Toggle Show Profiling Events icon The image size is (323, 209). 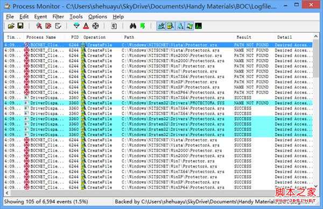198,26
